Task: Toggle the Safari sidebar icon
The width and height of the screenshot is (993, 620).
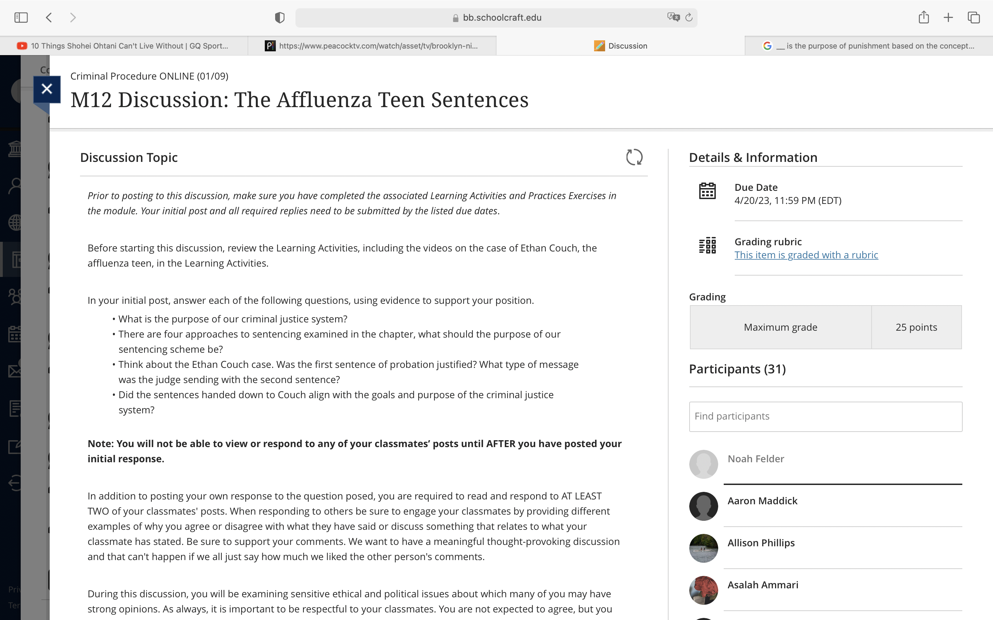Action: click(21, 18)
